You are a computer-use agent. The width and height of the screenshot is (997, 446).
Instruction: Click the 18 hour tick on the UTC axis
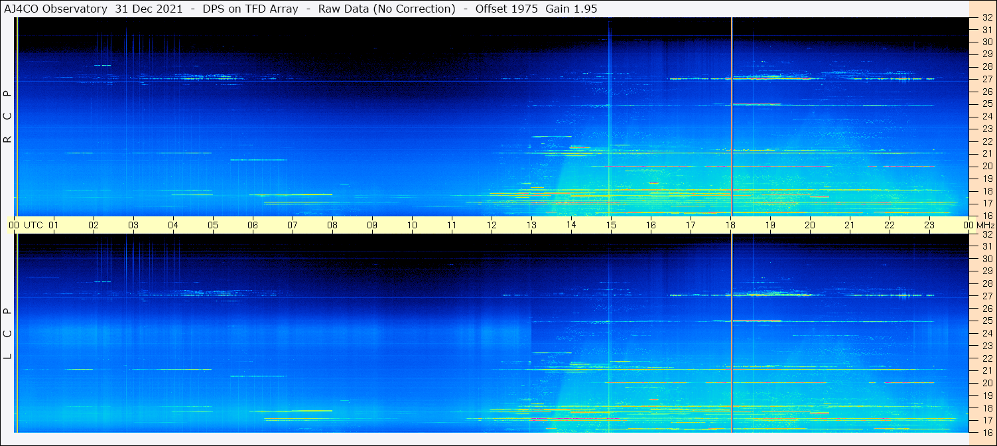coord(730,225)
